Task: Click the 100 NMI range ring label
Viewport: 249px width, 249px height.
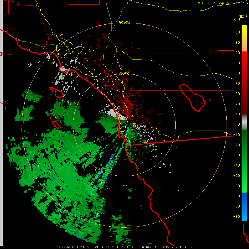Action: tap(124, 22)
